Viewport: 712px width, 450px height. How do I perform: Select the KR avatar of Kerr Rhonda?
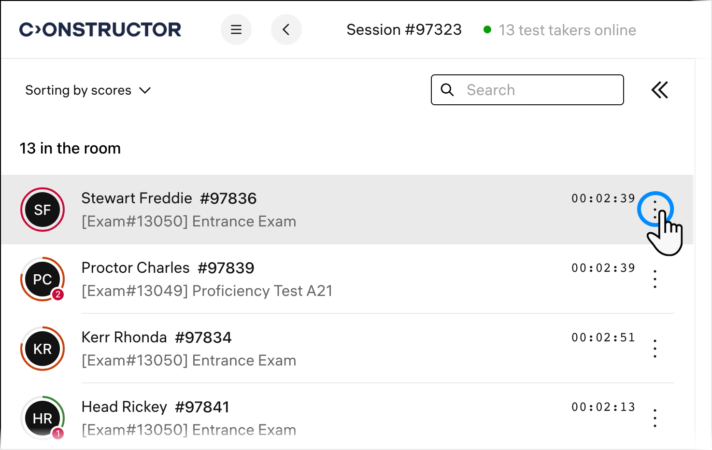pos(43,349)
